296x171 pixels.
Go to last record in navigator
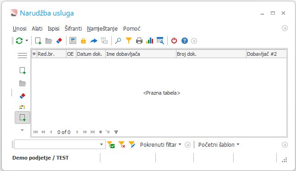point(93,132)
